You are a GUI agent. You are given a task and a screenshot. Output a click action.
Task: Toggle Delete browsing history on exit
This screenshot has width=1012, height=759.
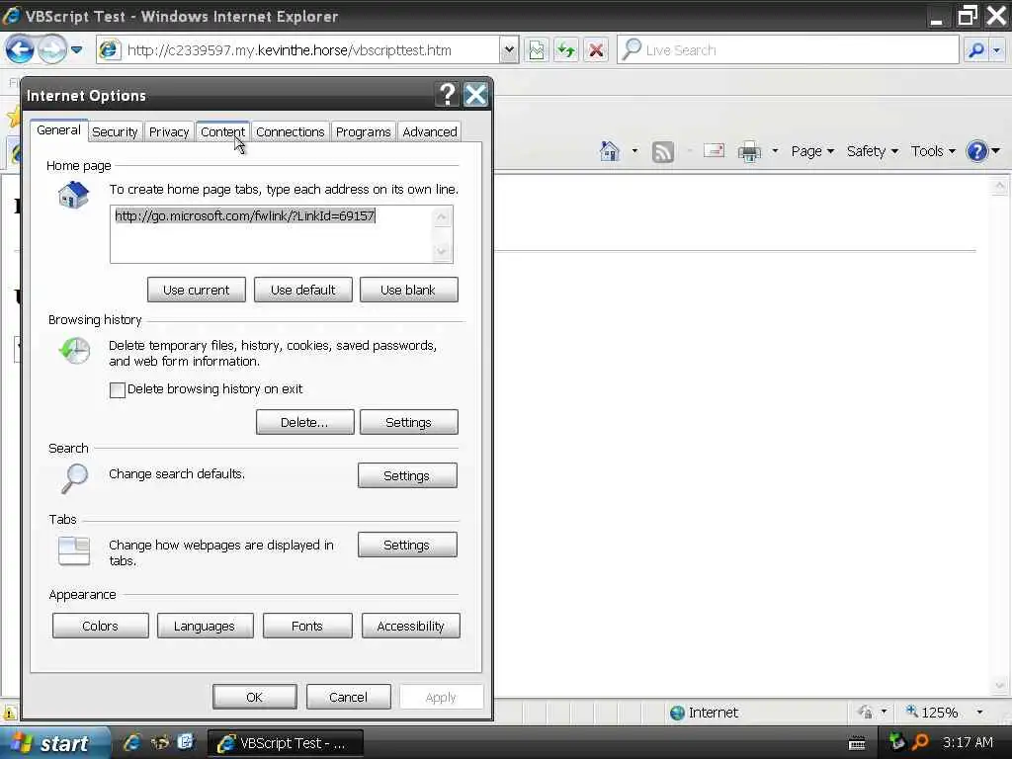[118, 389]
